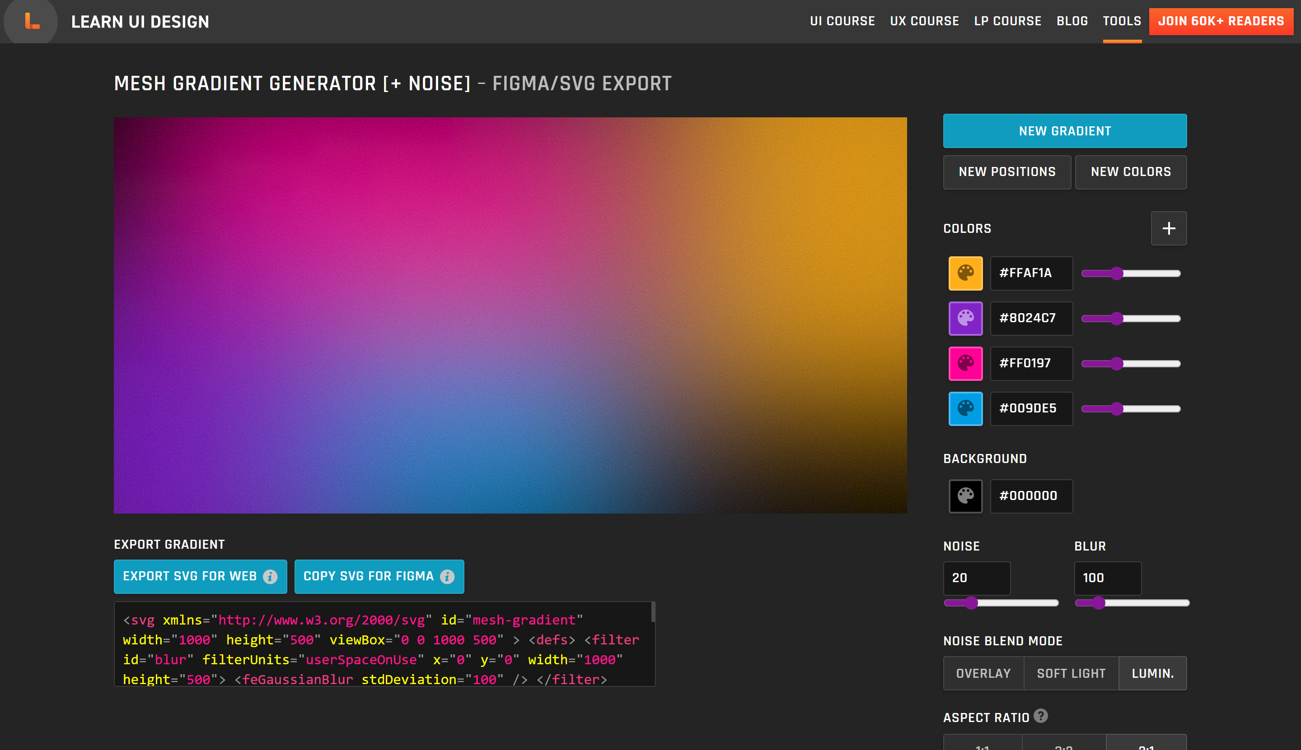Adjust the slider next to #009DE5
This screenshot has width=1301, height=750.
coord(1131,408)
